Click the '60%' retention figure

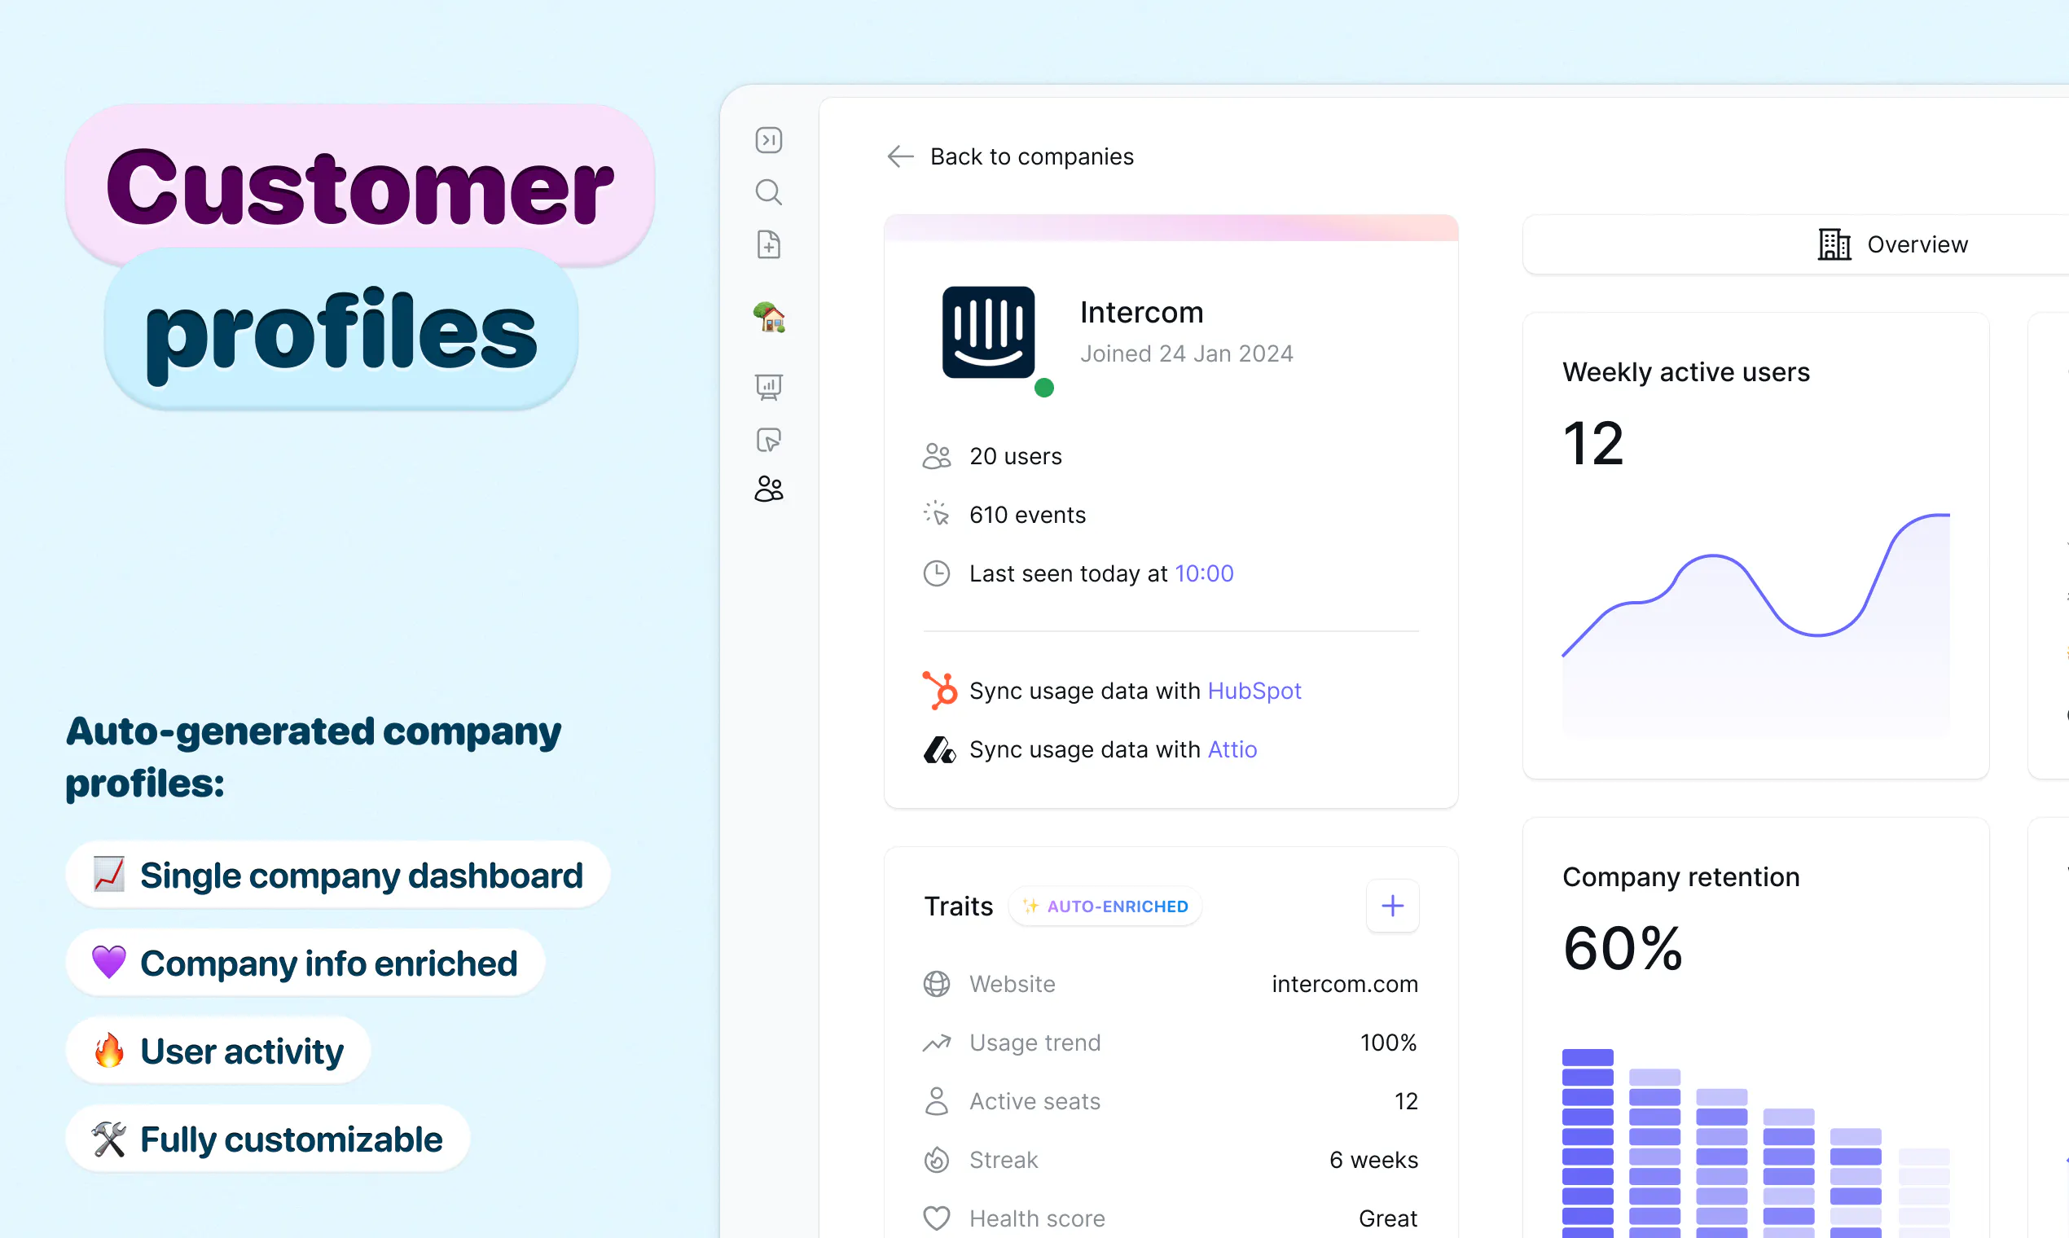click(1623, 949)
